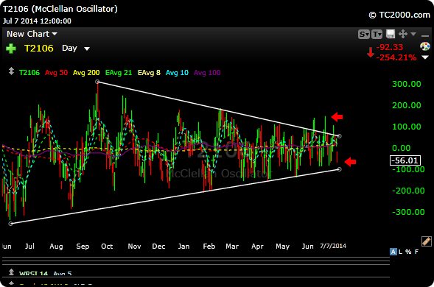Select the Avg 50 indicator label

click(56, 73)
